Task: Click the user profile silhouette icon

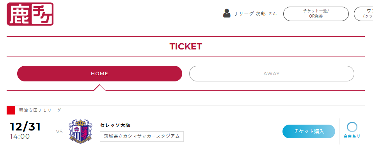Action: [227, 13]
